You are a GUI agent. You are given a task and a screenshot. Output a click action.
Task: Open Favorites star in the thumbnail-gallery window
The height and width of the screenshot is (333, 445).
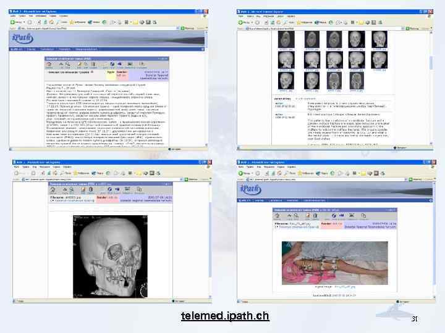(x=299, y=22)
